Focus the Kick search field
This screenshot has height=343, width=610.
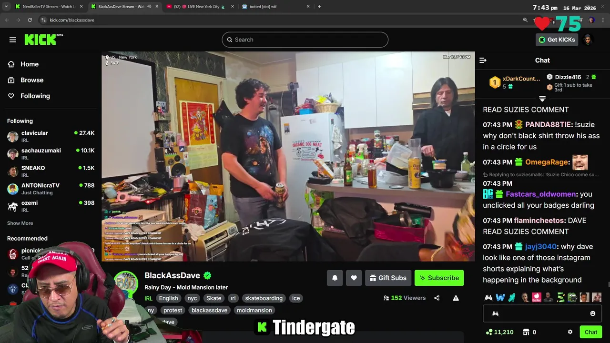pos(305,40)
